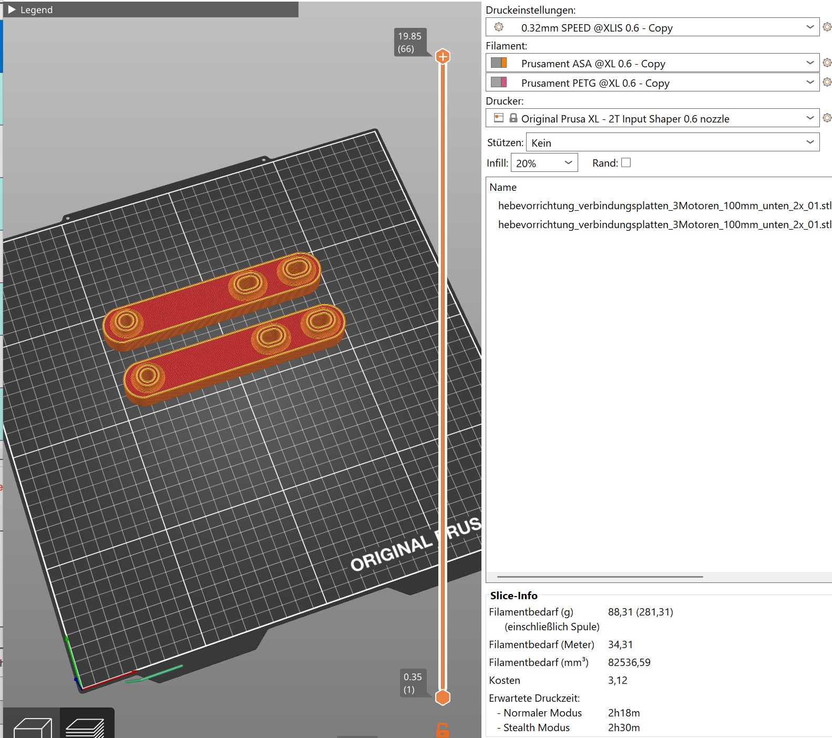Image resolution: width=832 pixels, height=738 pixels.
Task: Click the cog icon before 0.32mm SPEED preset
Action: (499, 27)
